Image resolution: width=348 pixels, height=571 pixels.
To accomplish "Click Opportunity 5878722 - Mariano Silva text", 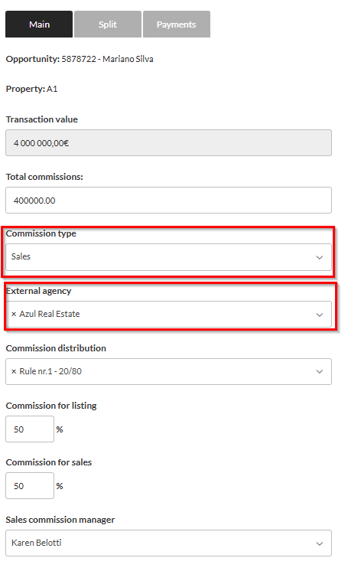I will (x=80, y=59).
